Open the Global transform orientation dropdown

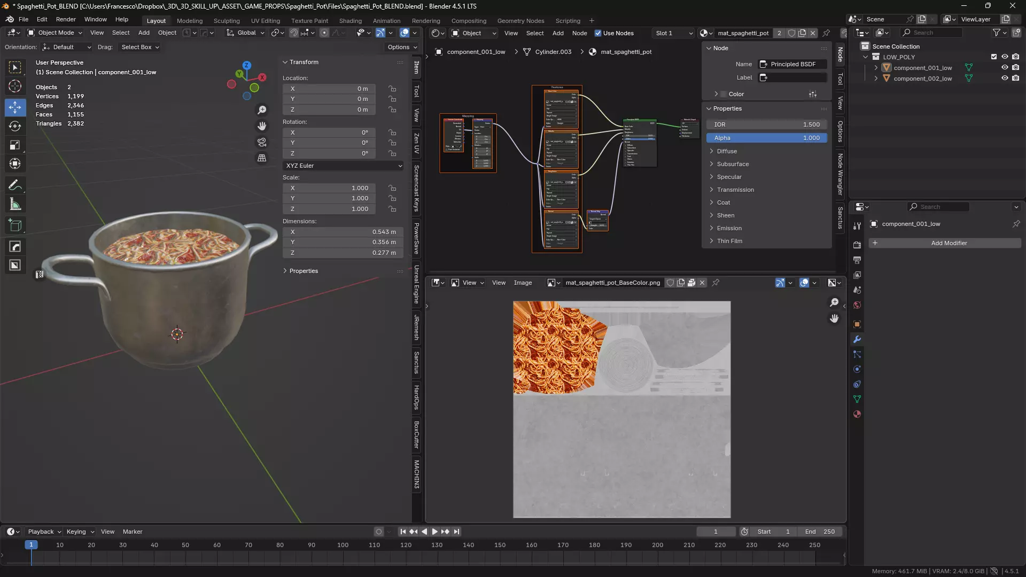245,33
